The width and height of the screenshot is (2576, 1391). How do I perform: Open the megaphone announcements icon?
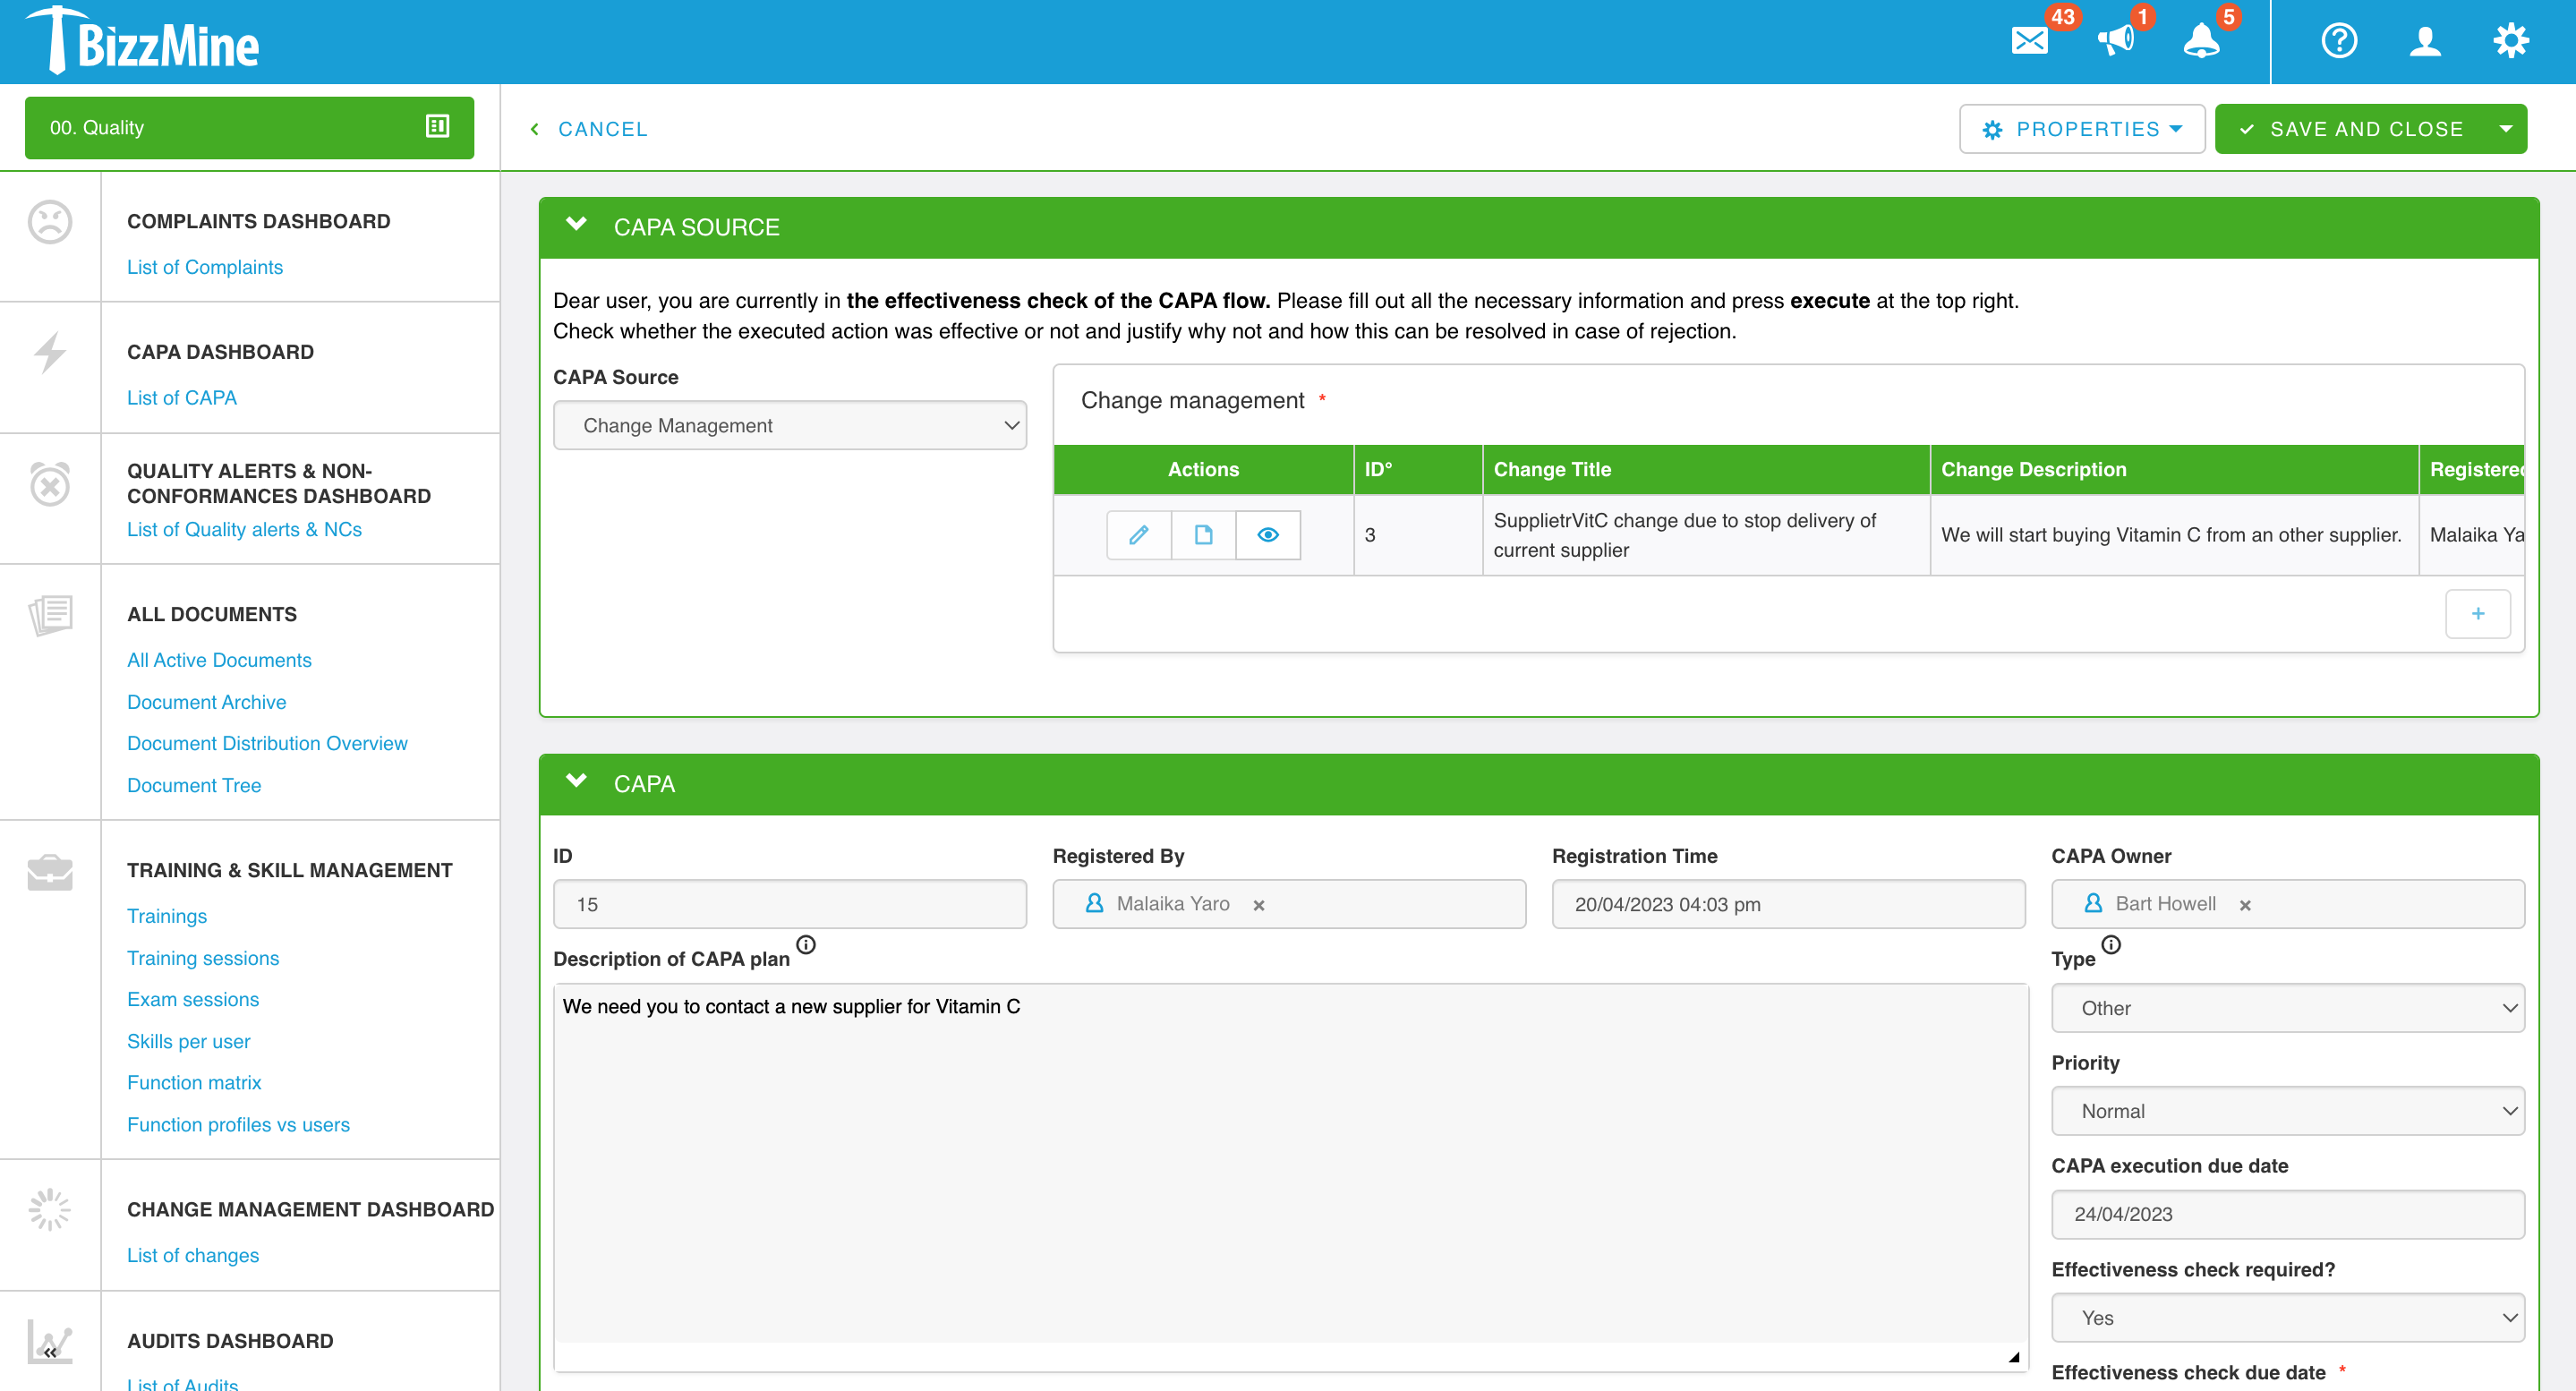coord(2115,41)
